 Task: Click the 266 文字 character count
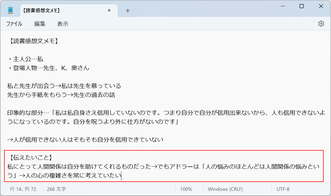[x=56, y=189]
